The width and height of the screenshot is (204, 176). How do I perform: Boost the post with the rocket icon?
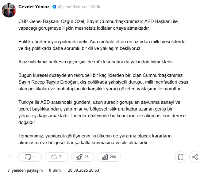coord(79,157)
